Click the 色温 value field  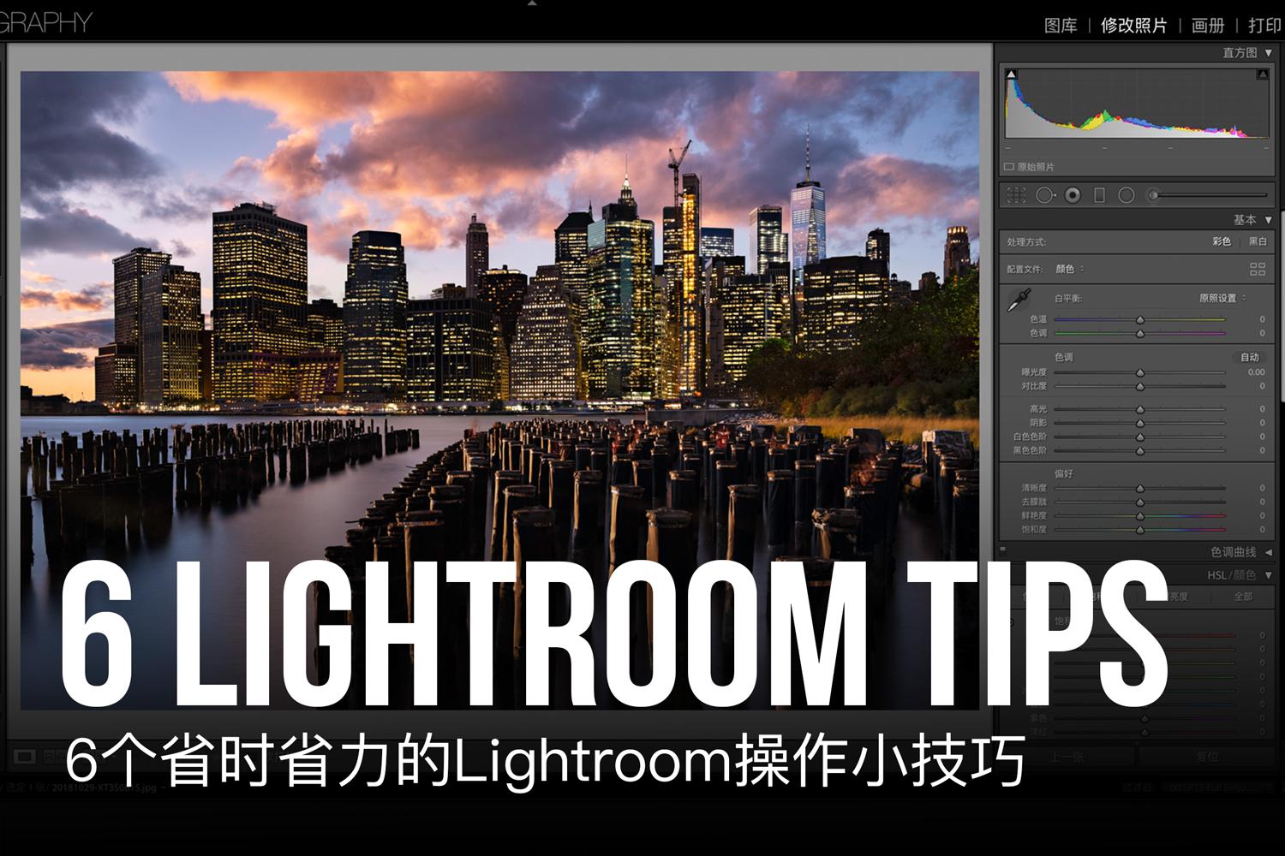click(1261, 319)
